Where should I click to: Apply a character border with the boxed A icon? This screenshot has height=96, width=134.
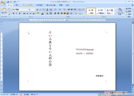(51, 10)
